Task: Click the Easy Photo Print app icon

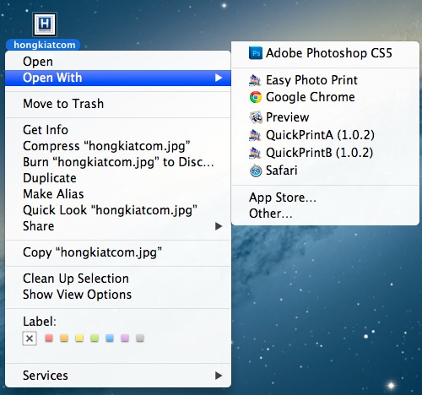Action: point(255,80)
